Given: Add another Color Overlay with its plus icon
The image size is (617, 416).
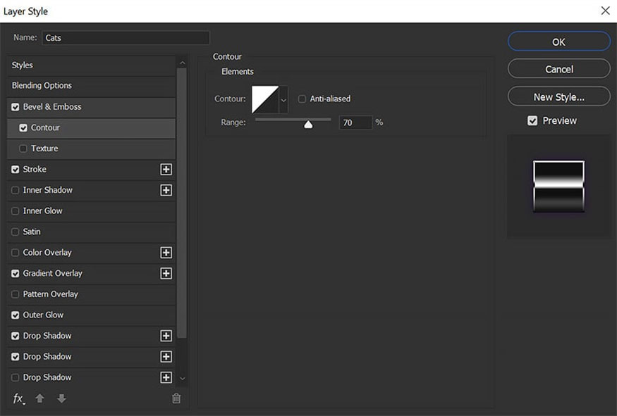Looking at the screenshot, I should point(166,253).
